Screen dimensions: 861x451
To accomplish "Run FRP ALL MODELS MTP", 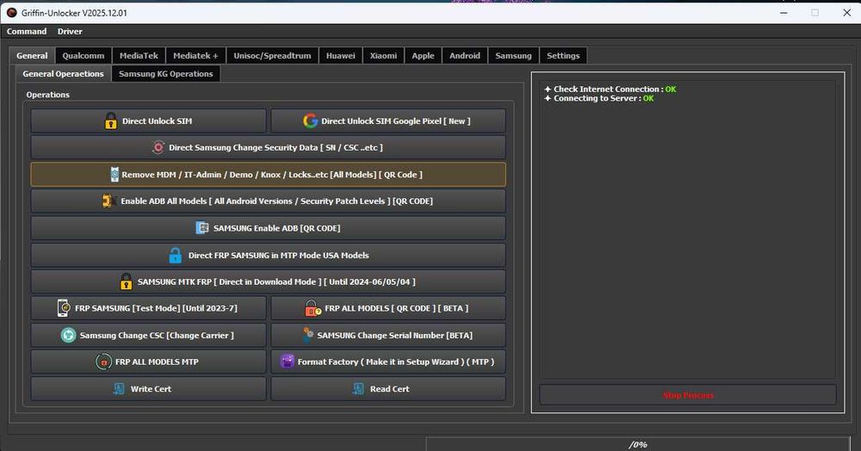I will 148,361.
